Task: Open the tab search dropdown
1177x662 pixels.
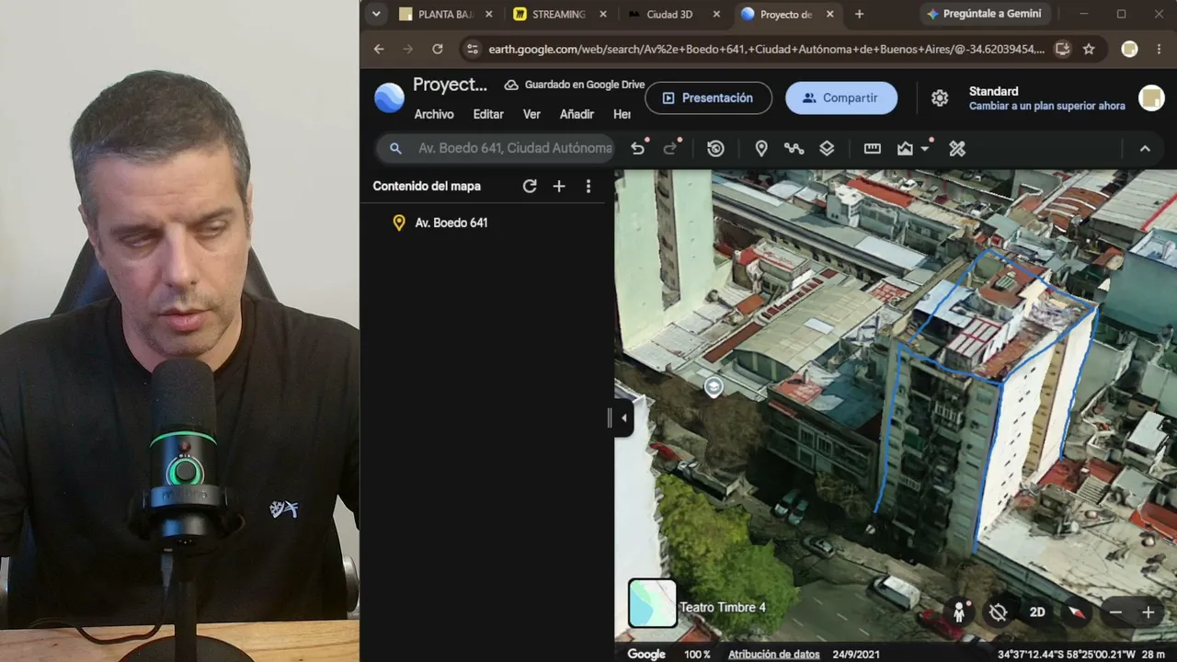Action: [x=375, y=14]
